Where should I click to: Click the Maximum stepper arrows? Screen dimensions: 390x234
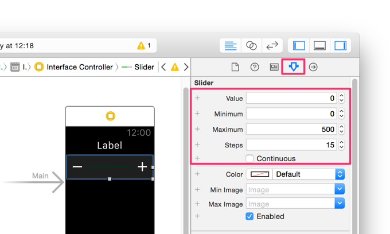coord(341,129)
